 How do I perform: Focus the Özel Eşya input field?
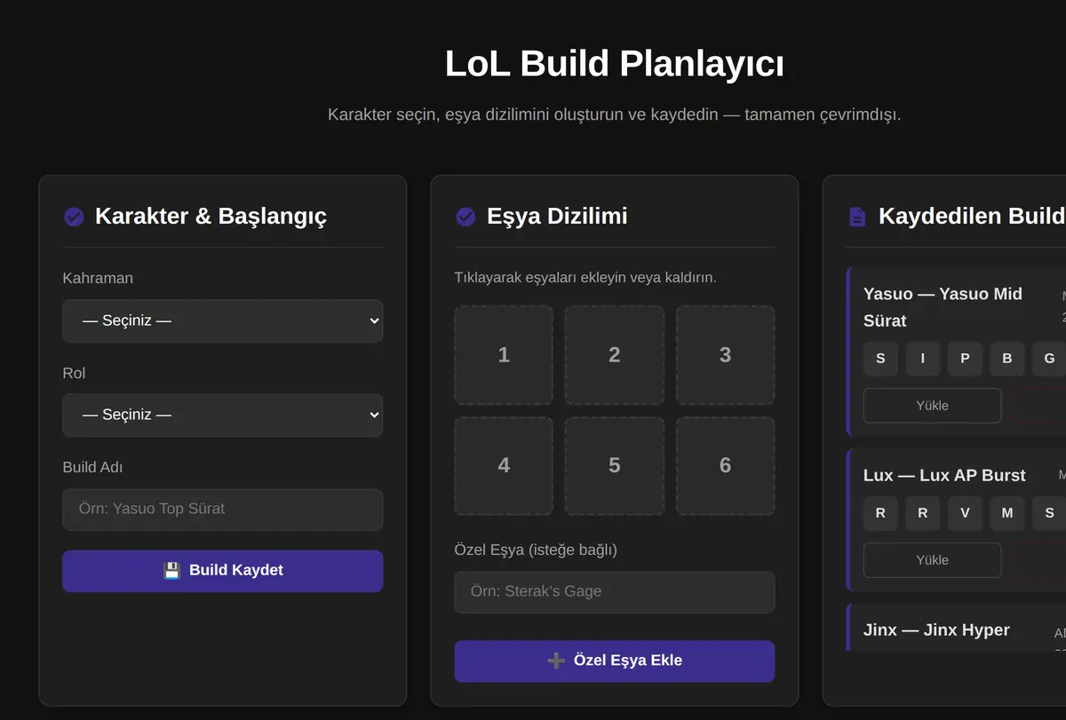click(615, 592)
